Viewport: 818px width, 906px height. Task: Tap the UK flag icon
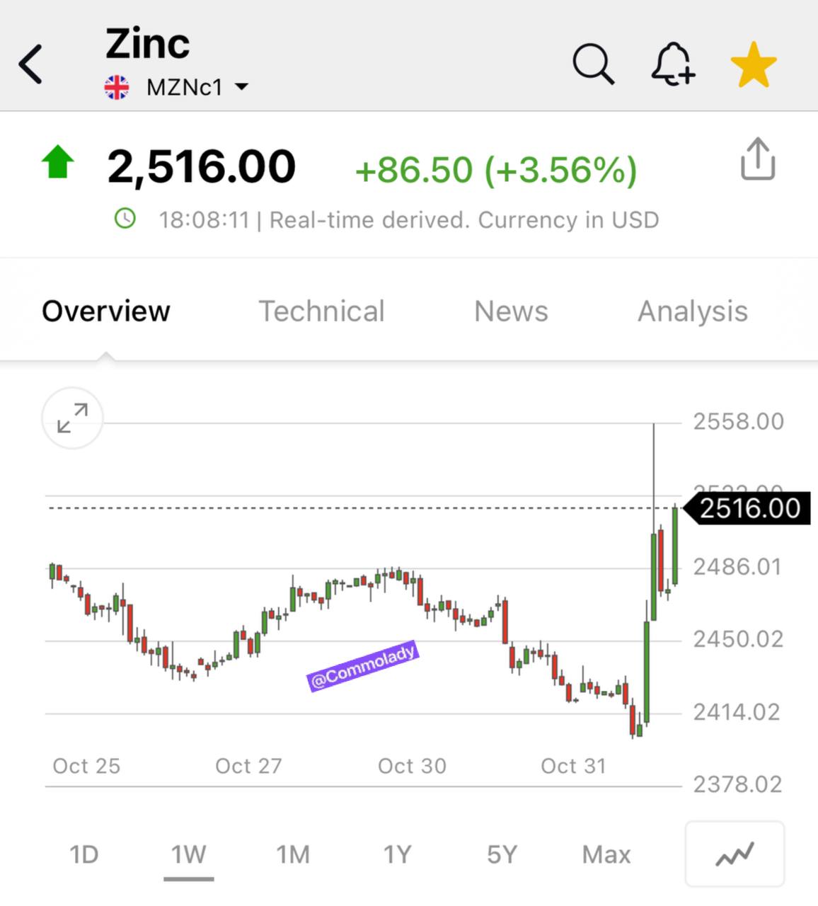(x=117, y=88)
